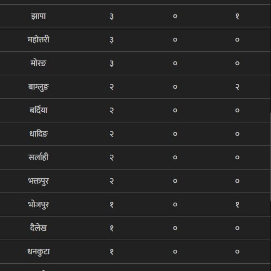Click the मोरङ district row label

(38, 64)
